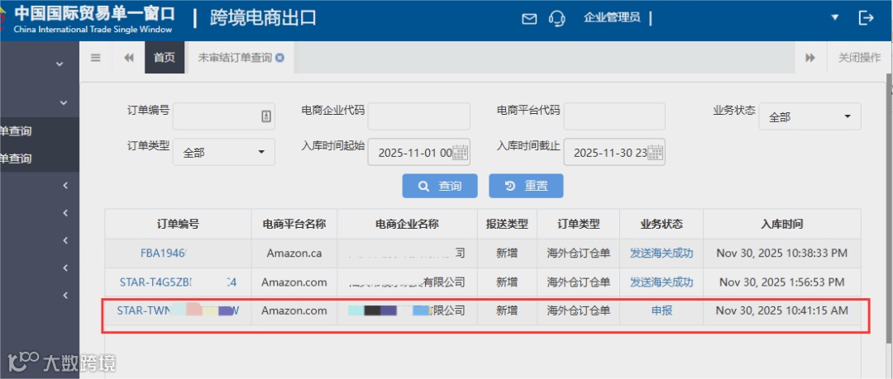Switch to the 首页 tab
This screenshot has height=379, width=893.
tap(164, 58)
